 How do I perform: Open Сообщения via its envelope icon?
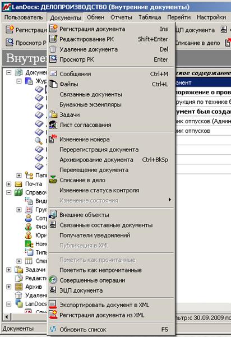click(x=53, y=73)
